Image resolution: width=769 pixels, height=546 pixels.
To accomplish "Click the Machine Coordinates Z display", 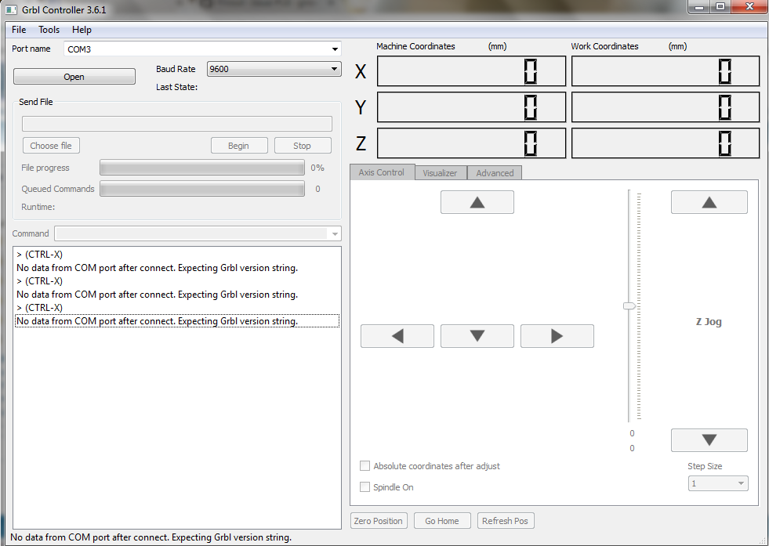I will click(x=471, y=143).
